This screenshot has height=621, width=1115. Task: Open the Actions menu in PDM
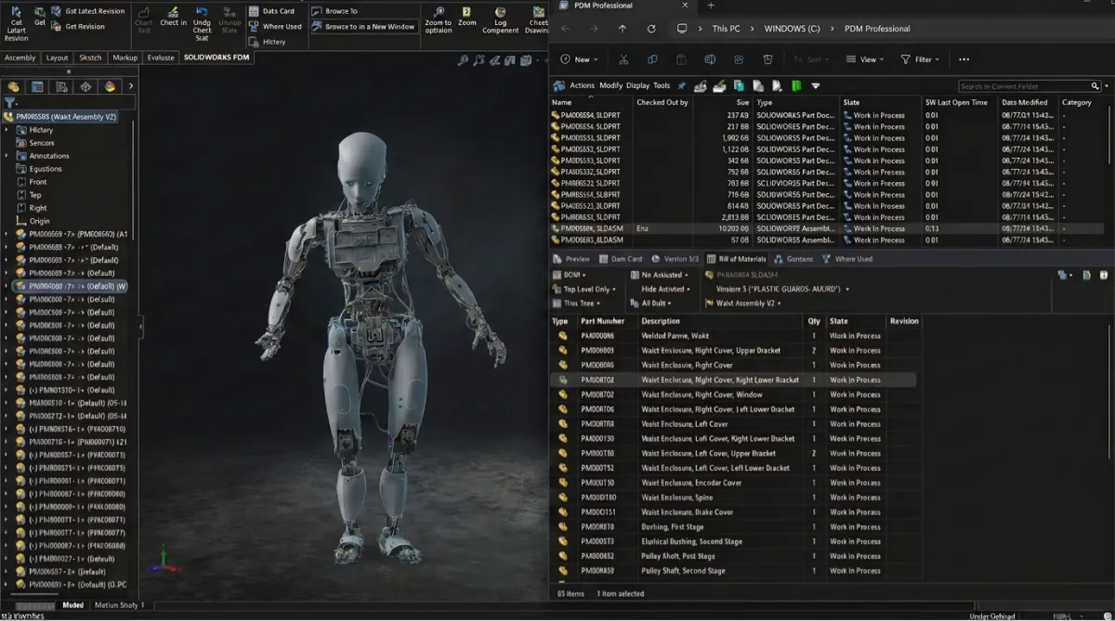pos(582,85)
